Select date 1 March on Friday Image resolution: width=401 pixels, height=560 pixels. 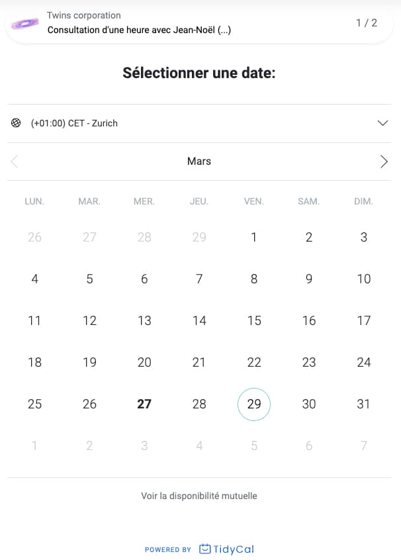[254, 237]
